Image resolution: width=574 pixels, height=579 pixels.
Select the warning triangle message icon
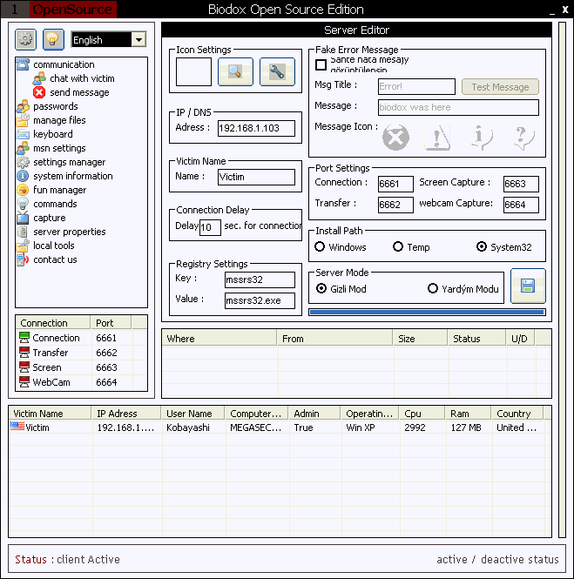(437, 138)
